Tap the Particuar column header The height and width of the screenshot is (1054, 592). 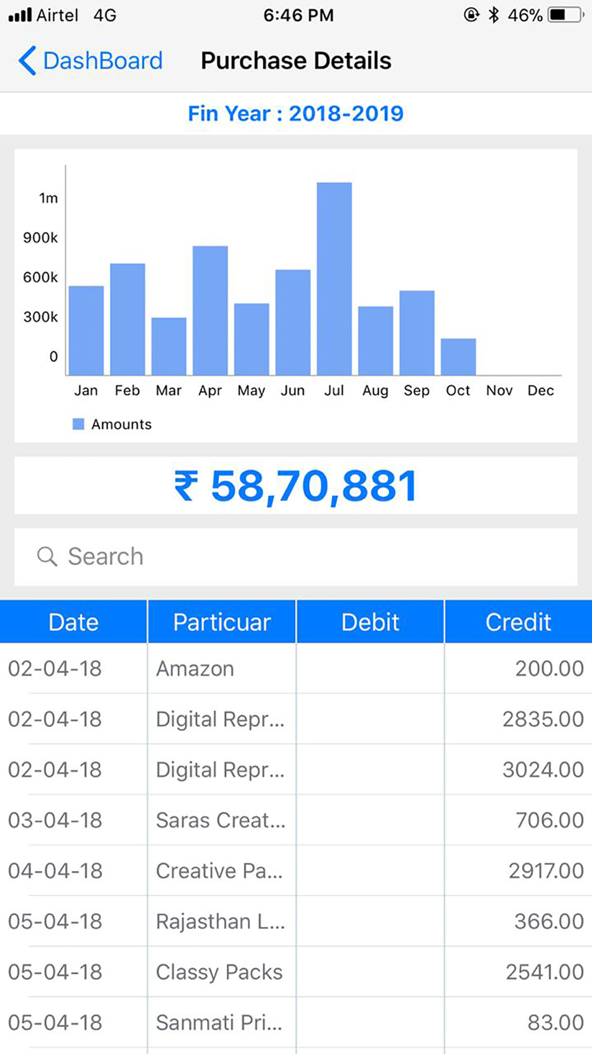(x=221, y=622)
